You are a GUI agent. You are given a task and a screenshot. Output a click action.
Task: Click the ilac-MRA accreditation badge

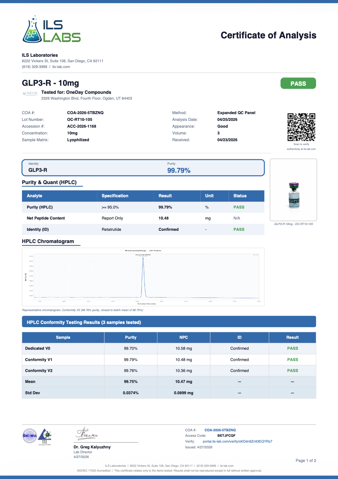pos(30,436)
